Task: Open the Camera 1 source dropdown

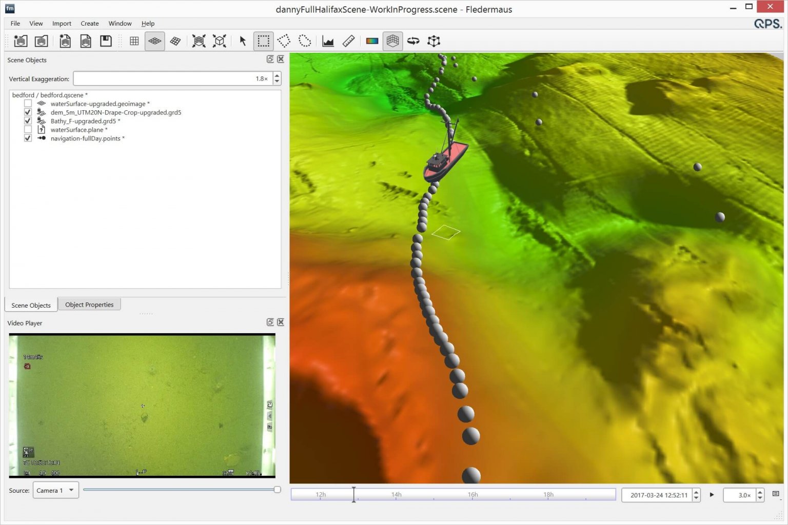Action: [55, 490]
